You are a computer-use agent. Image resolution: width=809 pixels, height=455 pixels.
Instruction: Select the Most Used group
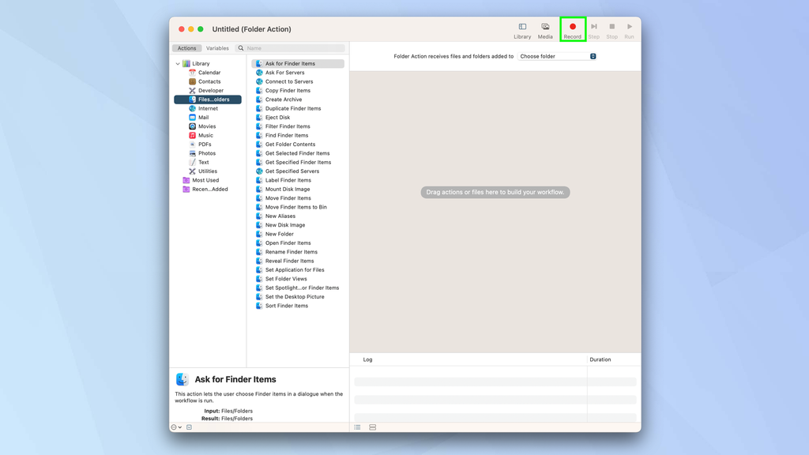(x=205, y=179)
